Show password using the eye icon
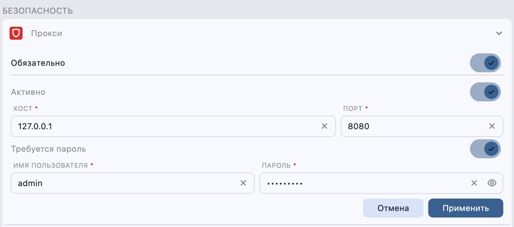Image resolution: width=514 pixels, height=227 pixels. click(x=492, y=183)
